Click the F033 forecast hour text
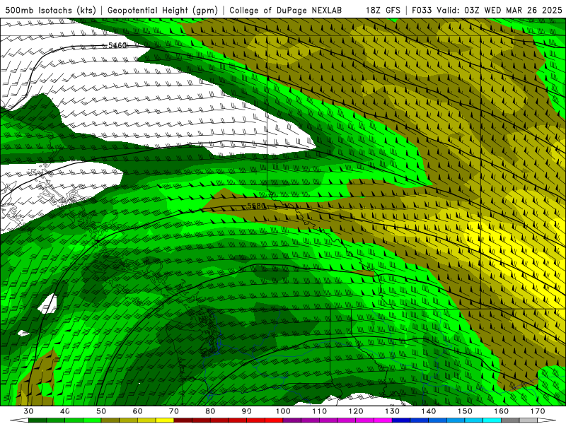Screen dimensions: 566x424 [x=422, y=10]
